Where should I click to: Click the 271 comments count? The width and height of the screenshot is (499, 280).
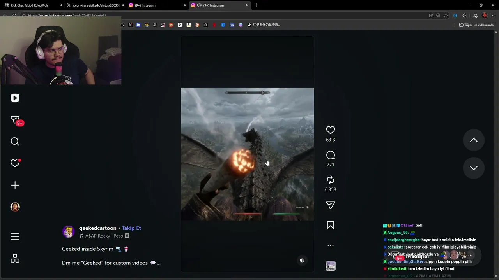[331, 164]
